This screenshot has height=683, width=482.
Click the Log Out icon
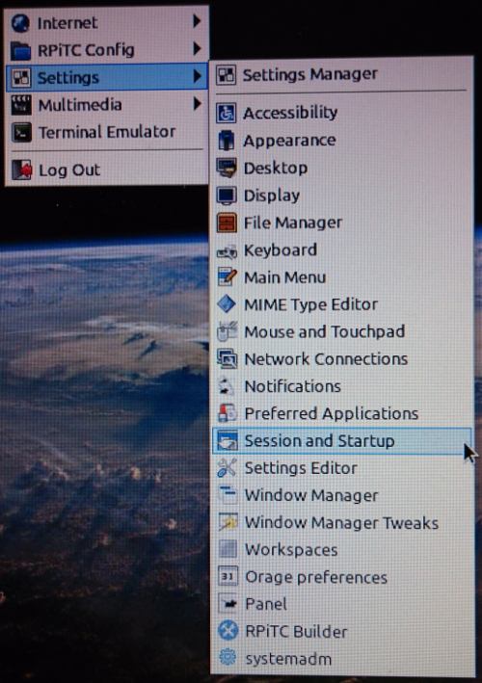21,170
